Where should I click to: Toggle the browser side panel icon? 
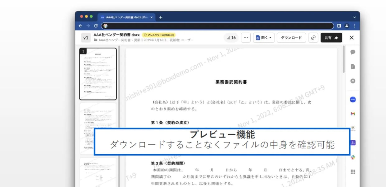(x=339, y=26)
